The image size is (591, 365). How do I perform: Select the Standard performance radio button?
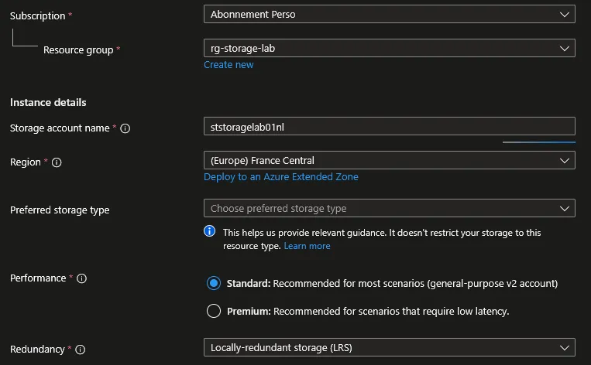click(214, 283)
